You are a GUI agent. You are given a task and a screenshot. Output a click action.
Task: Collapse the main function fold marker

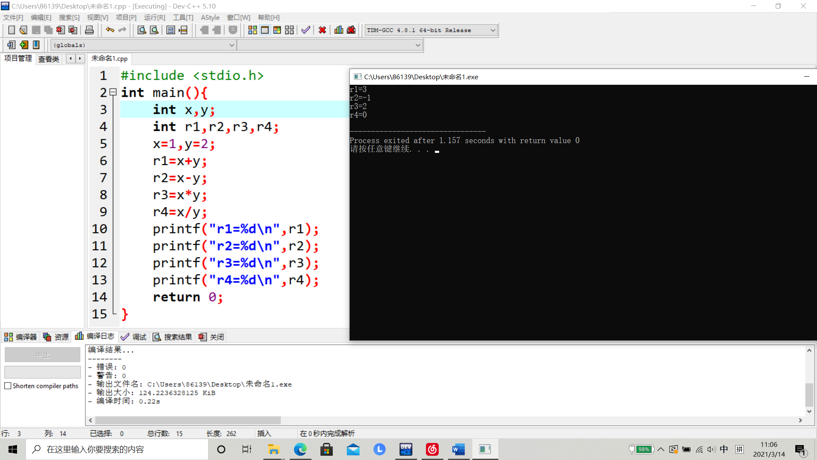pos(113,92)
